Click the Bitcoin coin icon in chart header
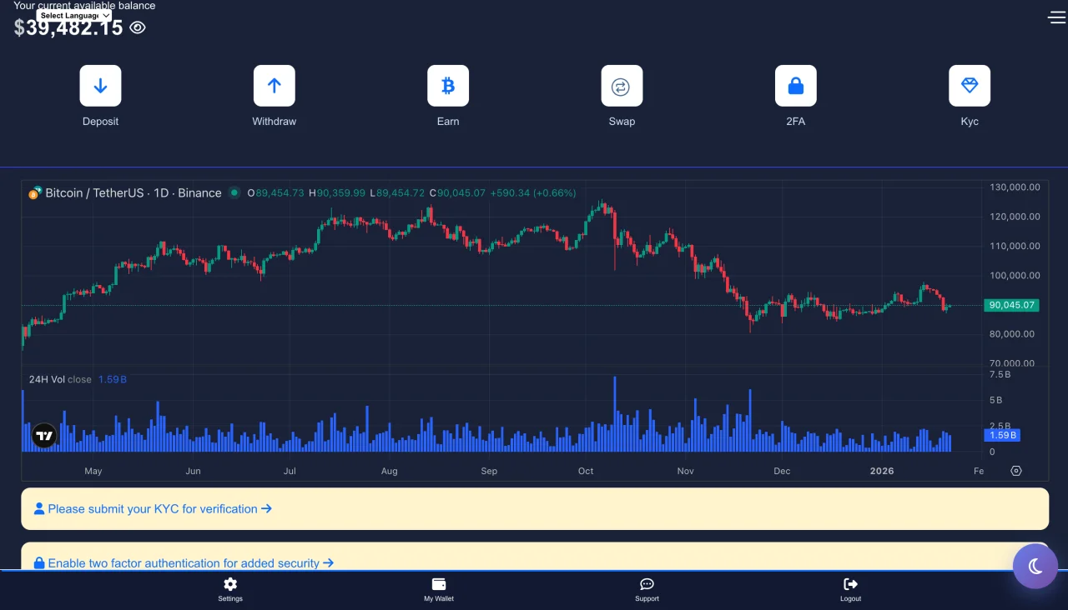 (x=34, y=193)
